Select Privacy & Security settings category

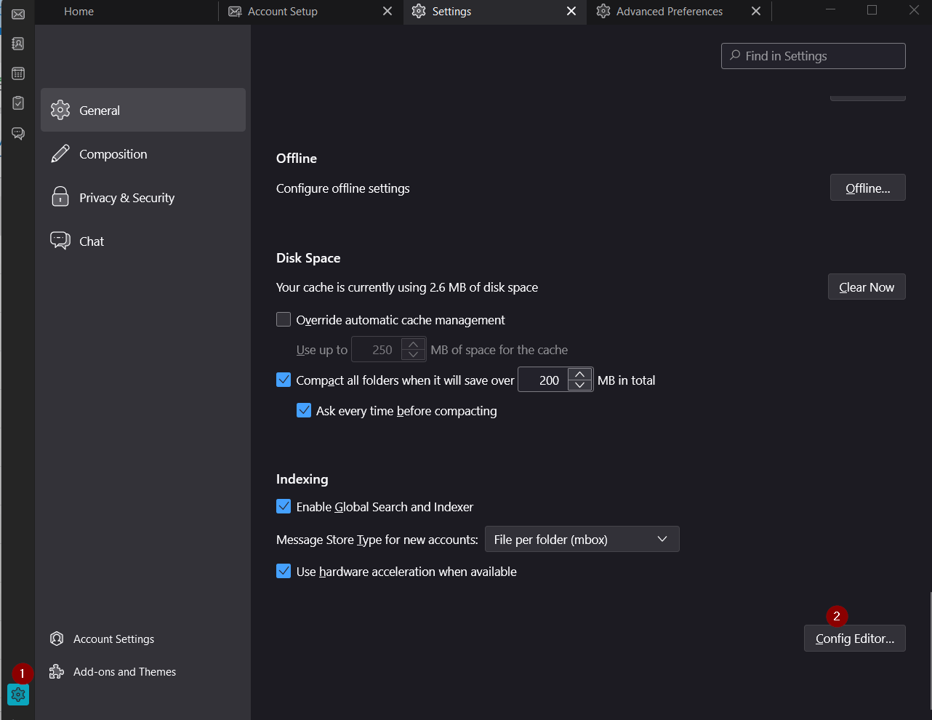(x=126, y=198)
